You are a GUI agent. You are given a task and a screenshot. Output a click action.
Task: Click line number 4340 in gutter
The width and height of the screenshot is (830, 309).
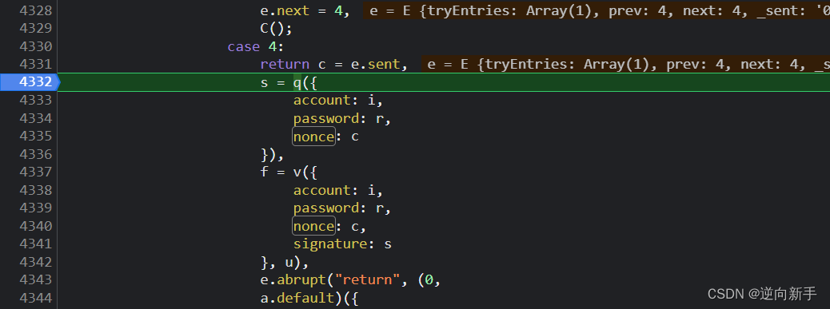36,226
